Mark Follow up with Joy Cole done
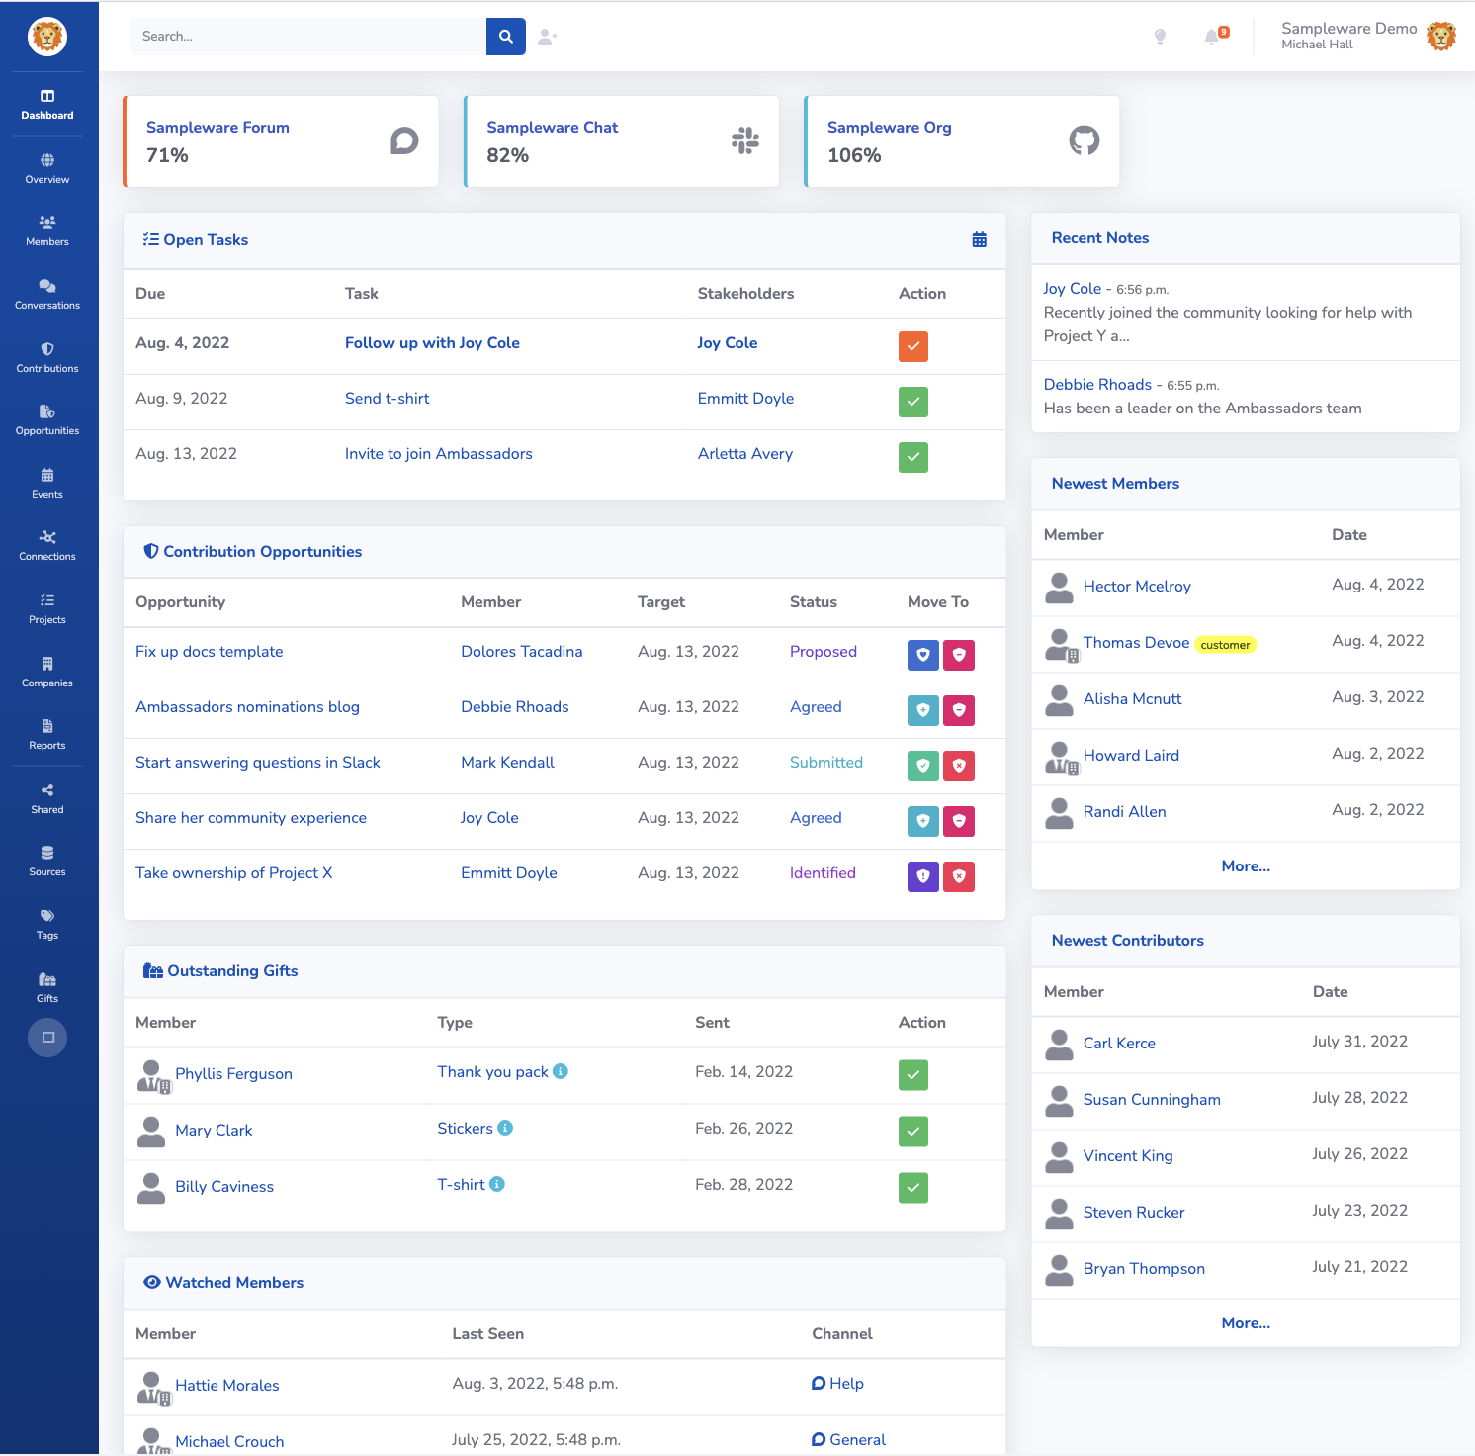Screen dimensions: 1475x1456 (x=913, y=346)
